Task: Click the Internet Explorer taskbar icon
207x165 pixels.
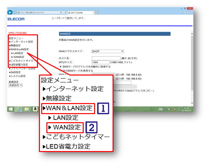Action: 18,109
